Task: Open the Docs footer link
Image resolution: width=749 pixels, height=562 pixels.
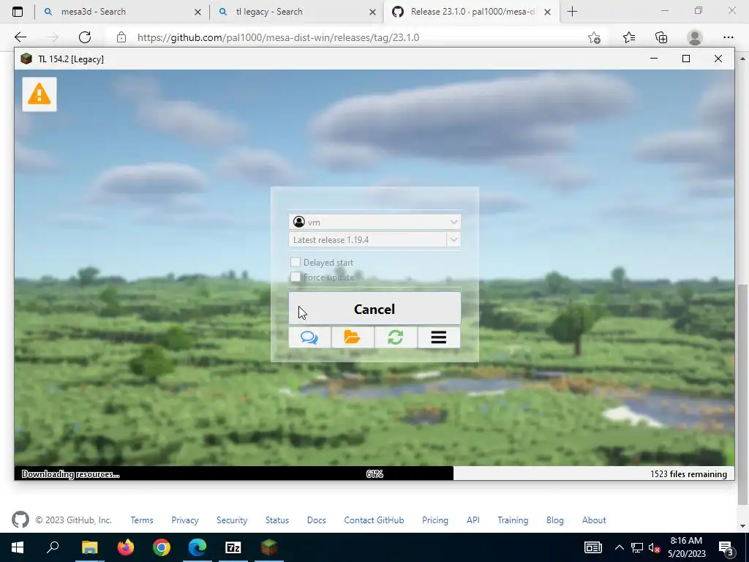Action: pos(316,520)
